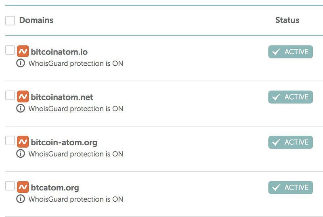
Task: Open info icon under bitcoinatom.io
Action: click(x=21, y=63)
